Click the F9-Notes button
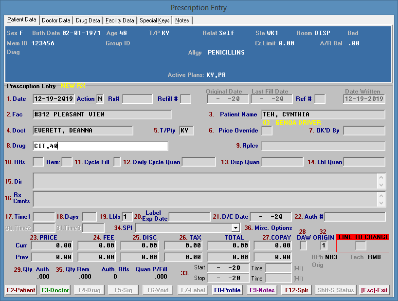This screenshot has width=398, height=301. [262, 290]
